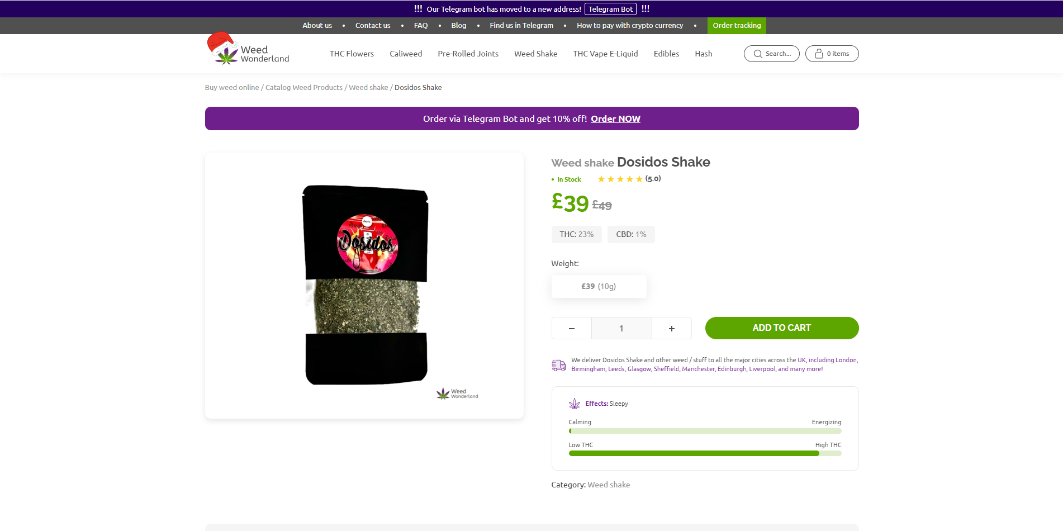Viewport: 1063px width, 531px height.
Task: Go to Edibles category
Action: (666, 54)
